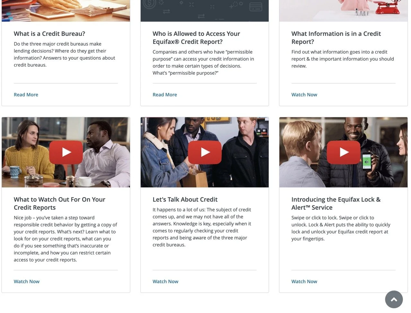Open the 'What is a Credit Bureau?' heading
411x313 pixels.
tap(49, 34)
